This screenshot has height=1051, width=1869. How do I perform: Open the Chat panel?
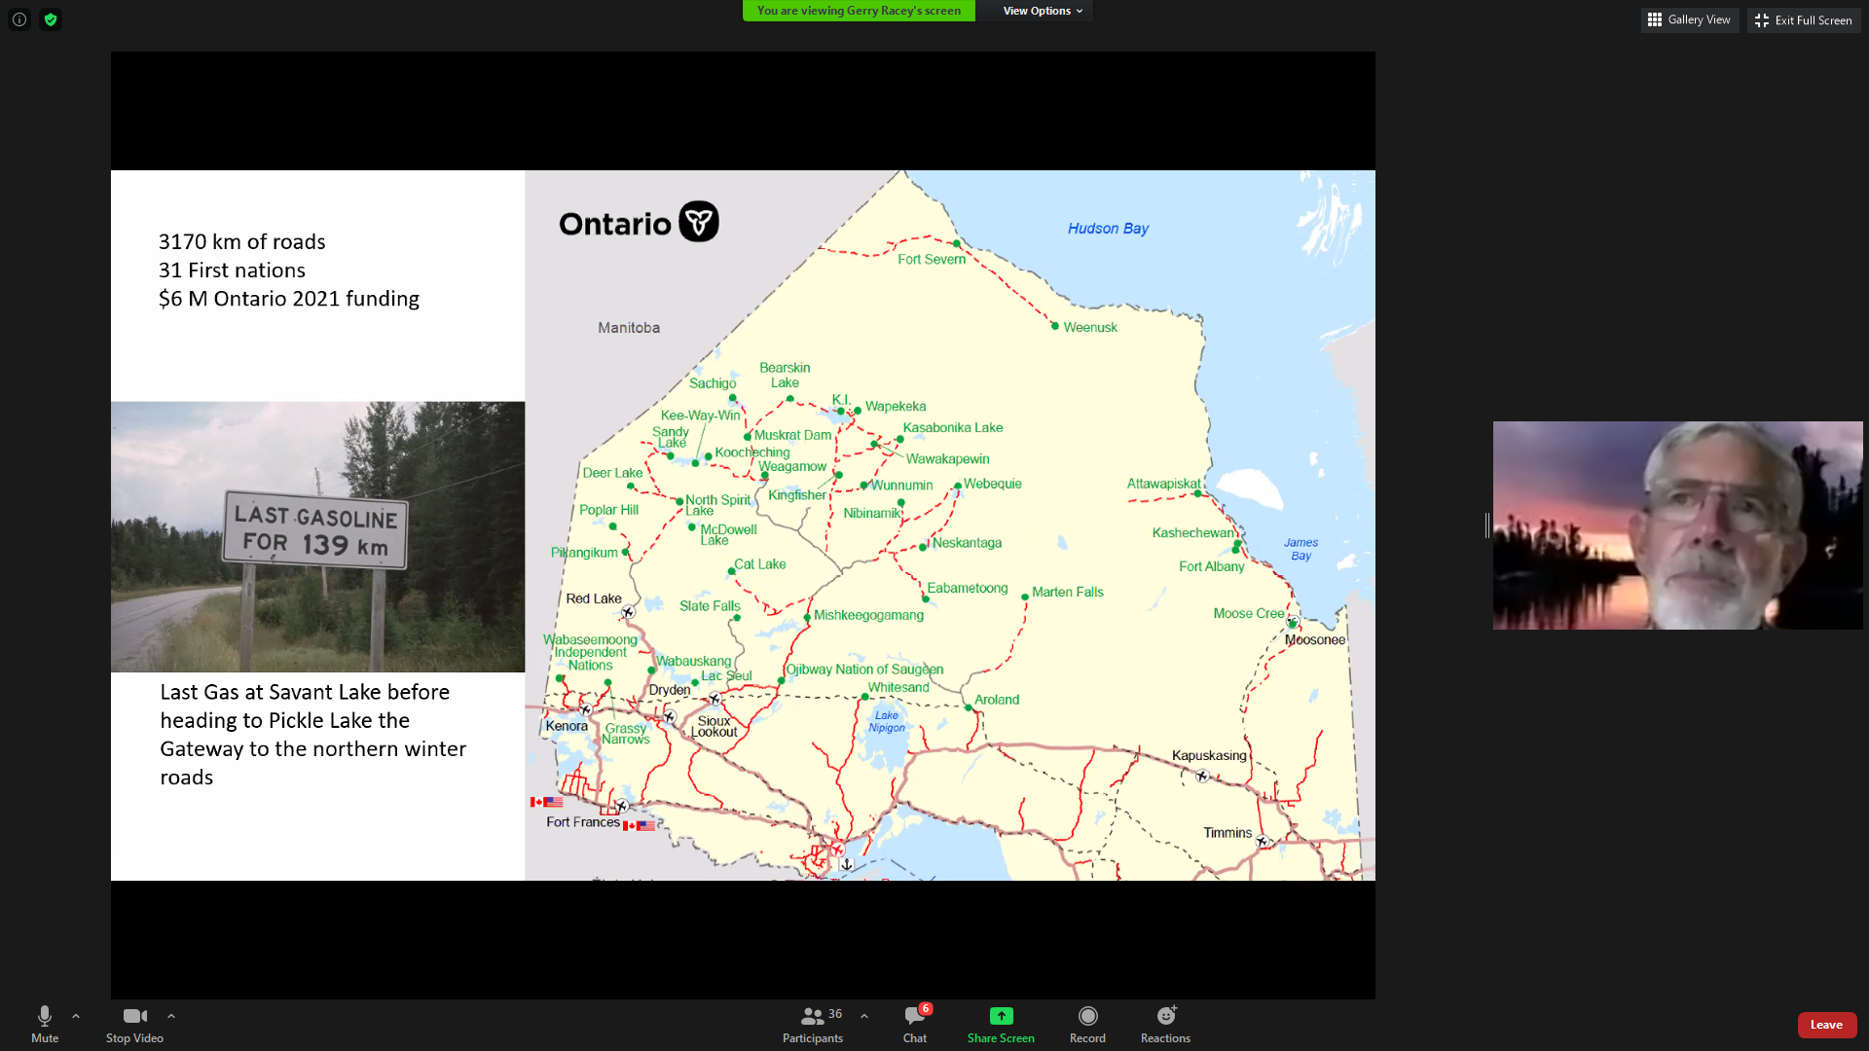coord(915,1024)
